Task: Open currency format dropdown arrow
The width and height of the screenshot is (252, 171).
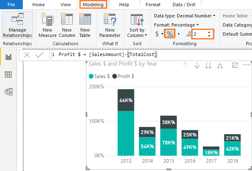Action: 162,34
